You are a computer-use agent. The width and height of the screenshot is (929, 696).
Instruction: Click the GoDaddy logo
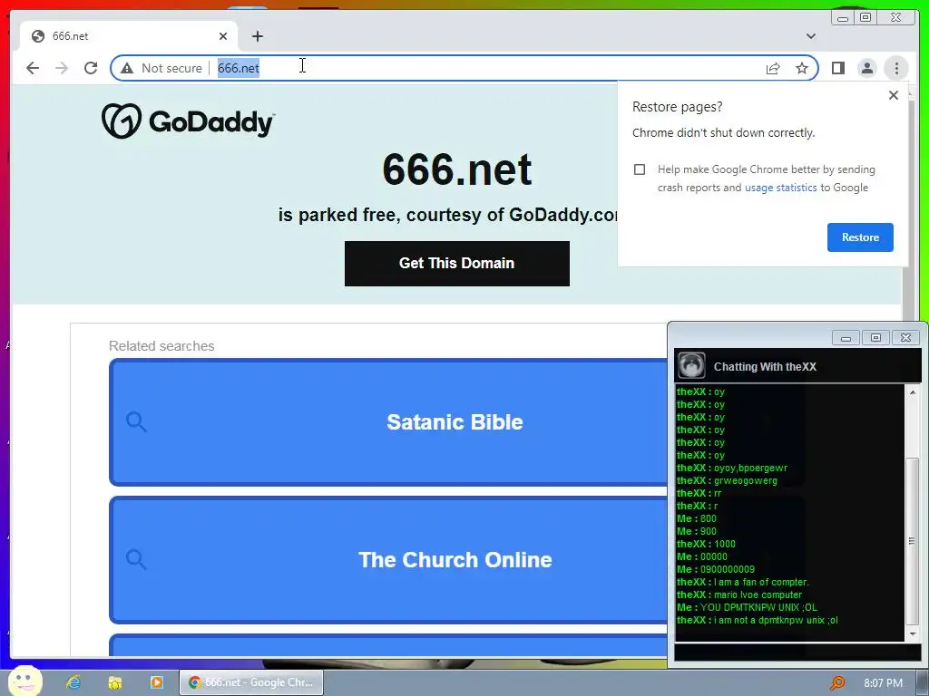click(188, 121)
